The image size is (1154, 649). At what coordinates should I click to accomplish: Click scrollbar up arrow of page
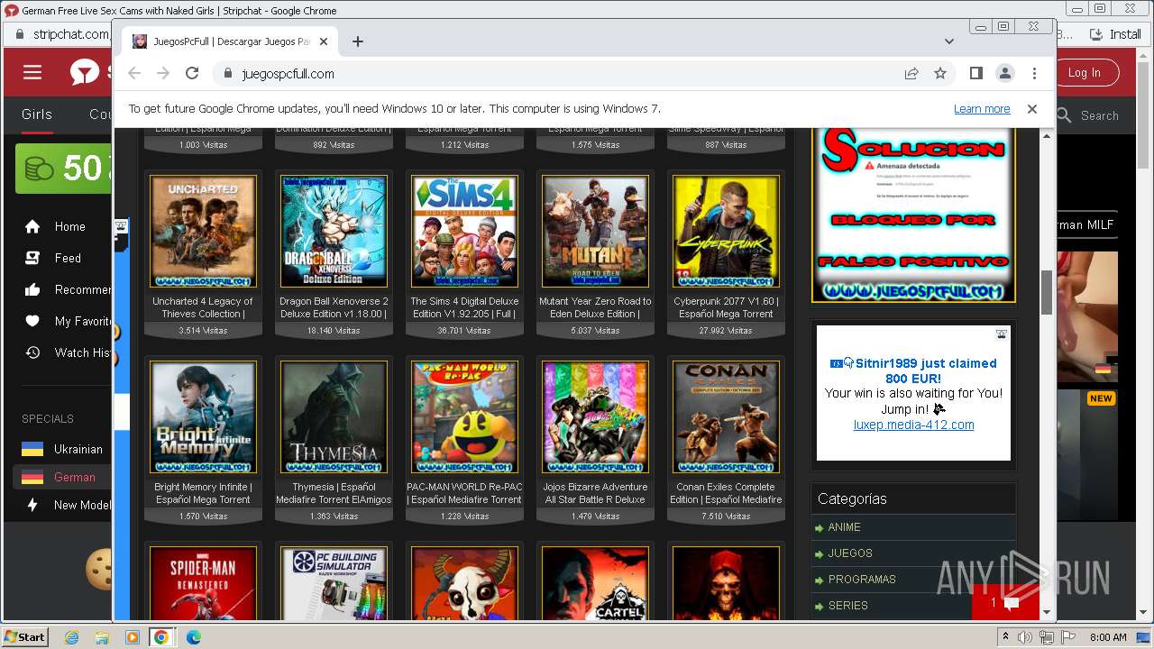point(1047,136)
